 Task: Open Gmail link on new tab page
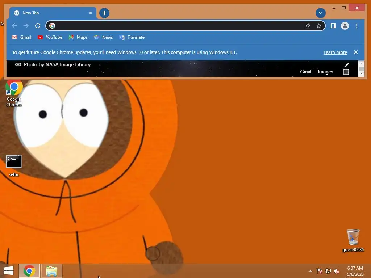[306, 72]
